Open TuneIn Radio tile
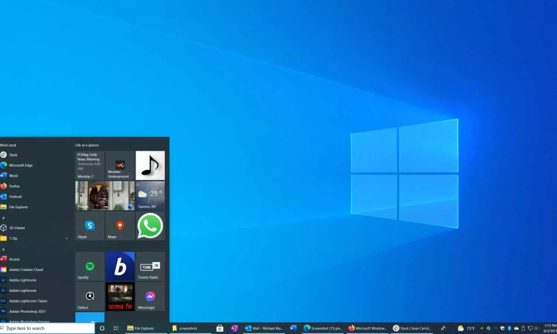The height and width of the screenshot is (334, 557). [x=150, y=266]
